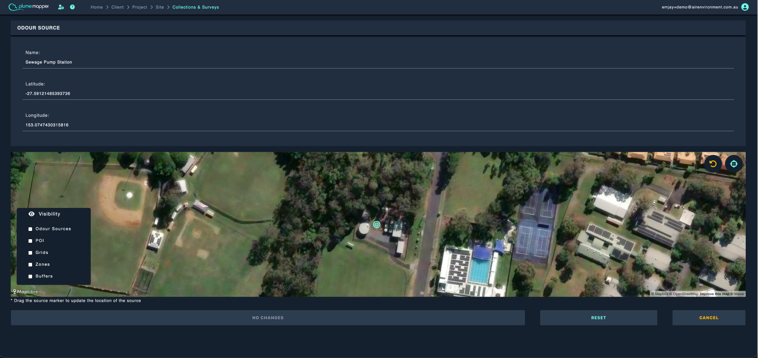This screenshot has height=358, width=758.
Task: Click the Plume Mapper logo
Action: coord(29,7)
